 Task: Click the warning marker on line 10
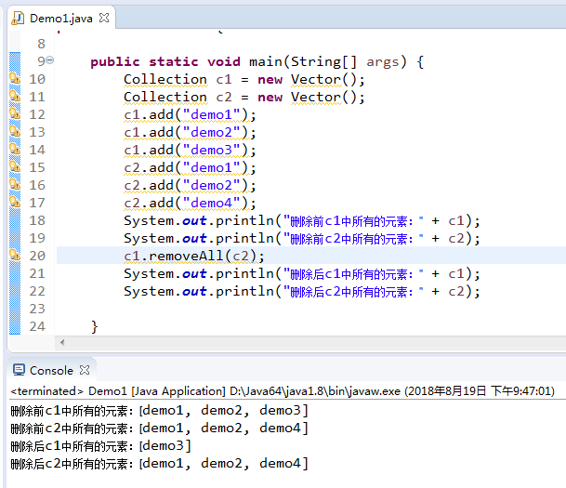pos(15,78)
